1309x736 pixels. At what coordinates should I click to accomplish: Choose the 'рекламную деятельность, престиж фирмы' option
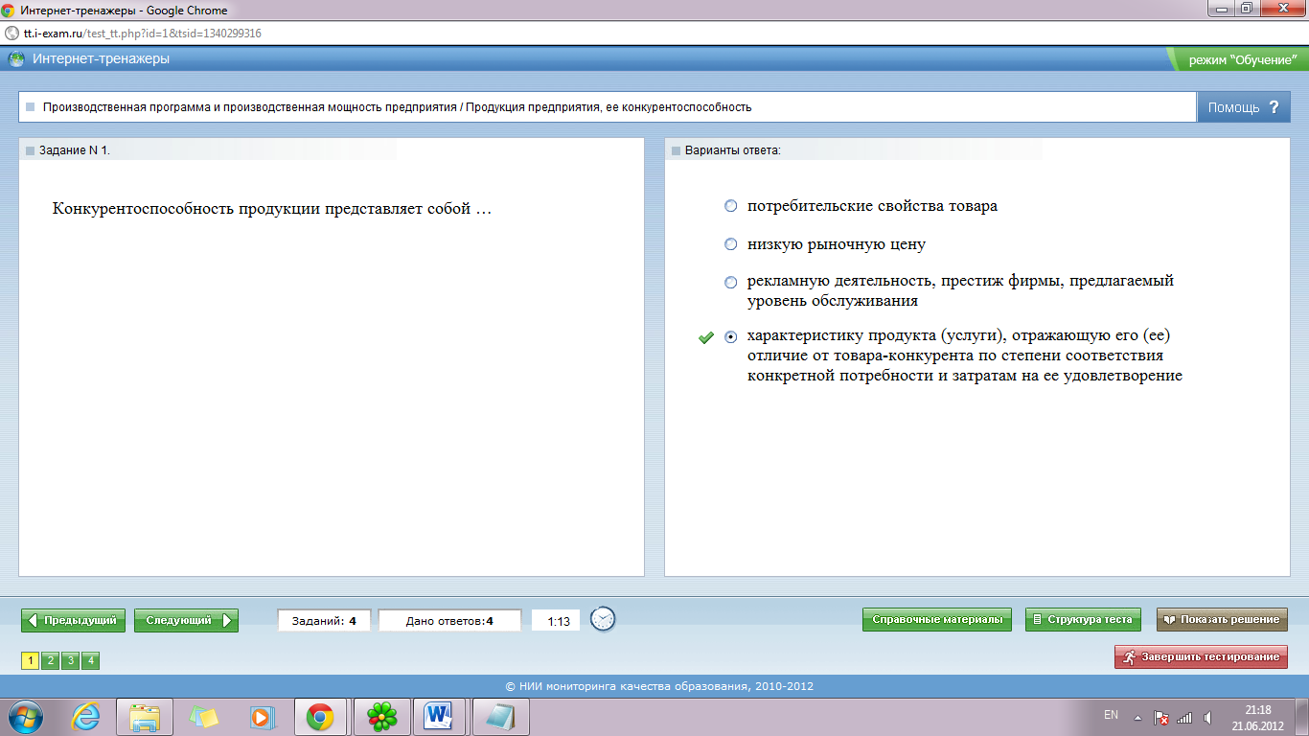731,283
